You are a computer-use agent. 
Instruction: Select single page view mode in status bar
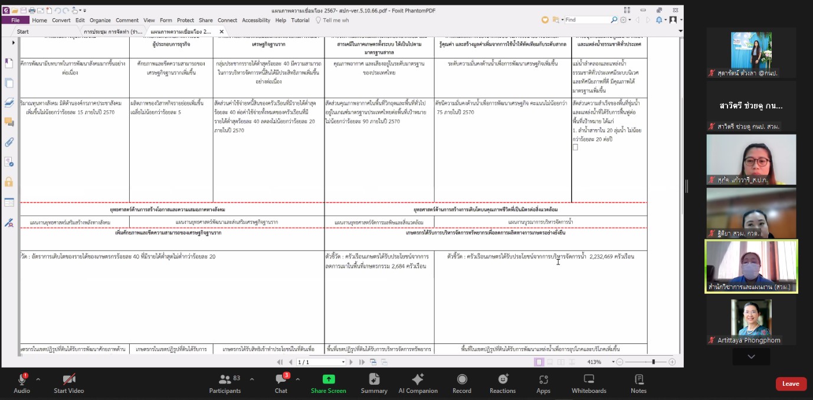coord(539,362)
